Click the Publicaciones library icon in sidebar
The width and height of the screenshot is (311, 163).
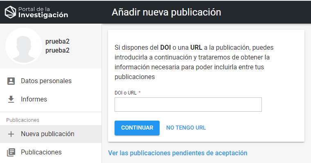11,152
